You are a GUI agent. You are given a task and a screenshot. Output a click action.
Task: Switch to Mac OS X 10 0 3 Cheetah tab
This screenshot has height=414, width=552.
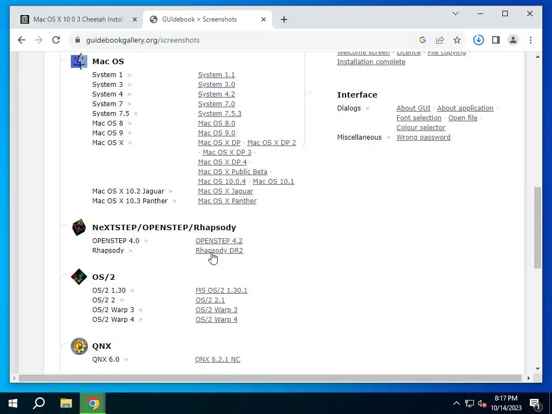[x=79, y=19]
